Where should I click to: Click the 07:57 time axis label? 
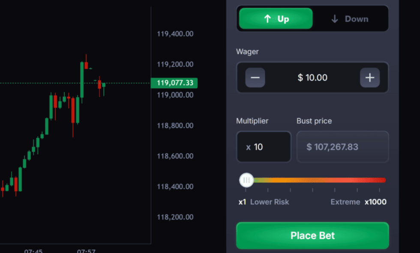86,250
